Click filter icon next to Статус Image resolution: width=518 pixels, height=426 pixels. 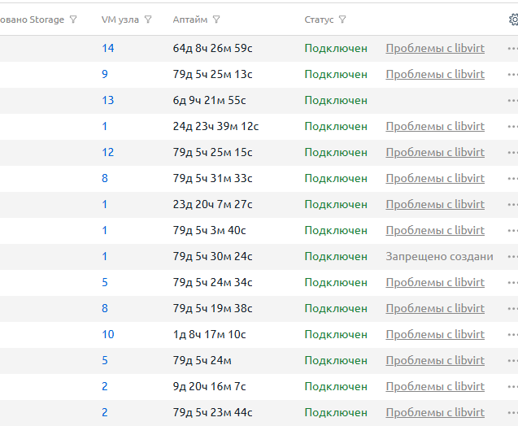(342, 20)
